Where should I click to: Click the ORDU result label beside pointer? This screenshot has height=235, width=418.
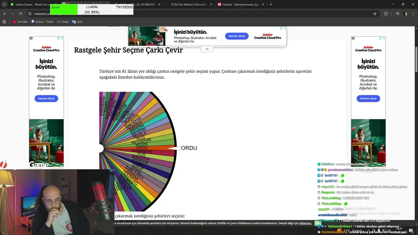(189, 148)
